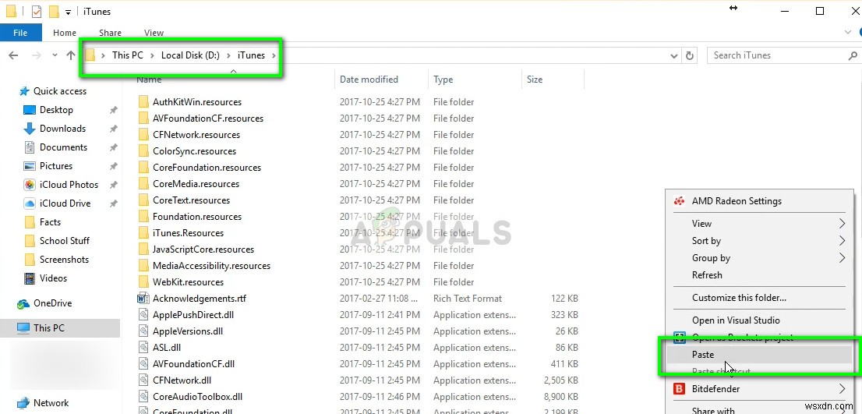Click the CoreText.resources folder icon
This screenshot has width=862, height=414.
pyautogui.click(x=143, y=200)
